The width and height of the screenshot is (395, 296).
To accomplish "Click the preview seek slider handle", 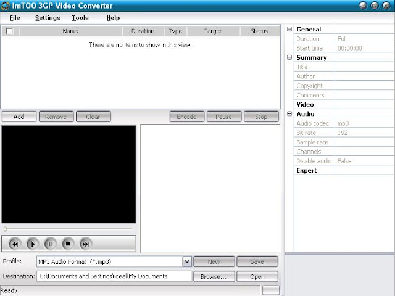I will pos(6,229).
